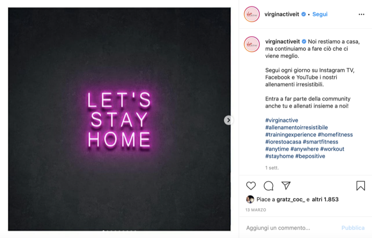The height and width of the screenshot is (238, 372).
Task: Go to next carousel image arrow
Action: tap(228, 120)
